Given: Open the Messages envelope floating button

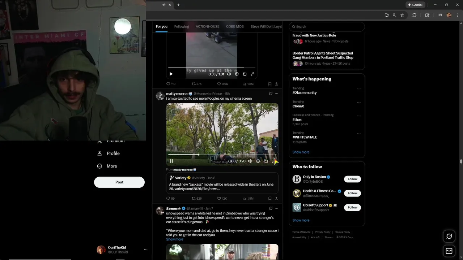Looking at the screenshot, I should [x=449, y=251].
